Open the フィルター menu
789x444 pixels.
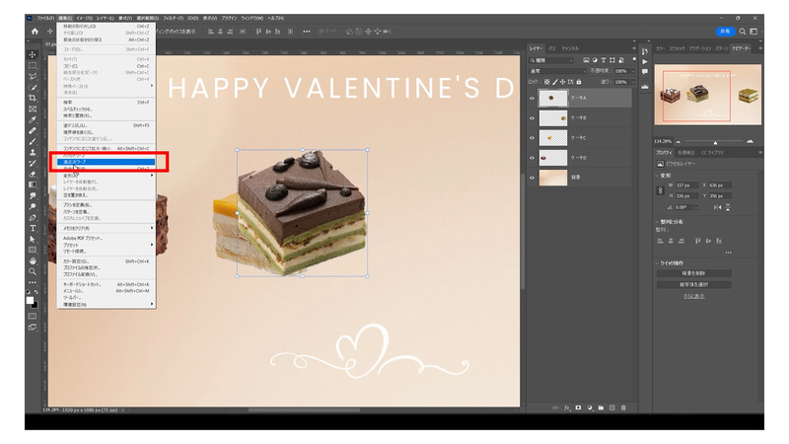[x=174, y=18]
